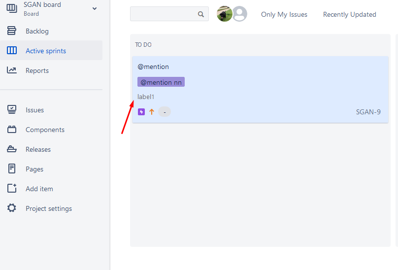Open the Add item menu entry
398x270 pixels.
point(39,189)
